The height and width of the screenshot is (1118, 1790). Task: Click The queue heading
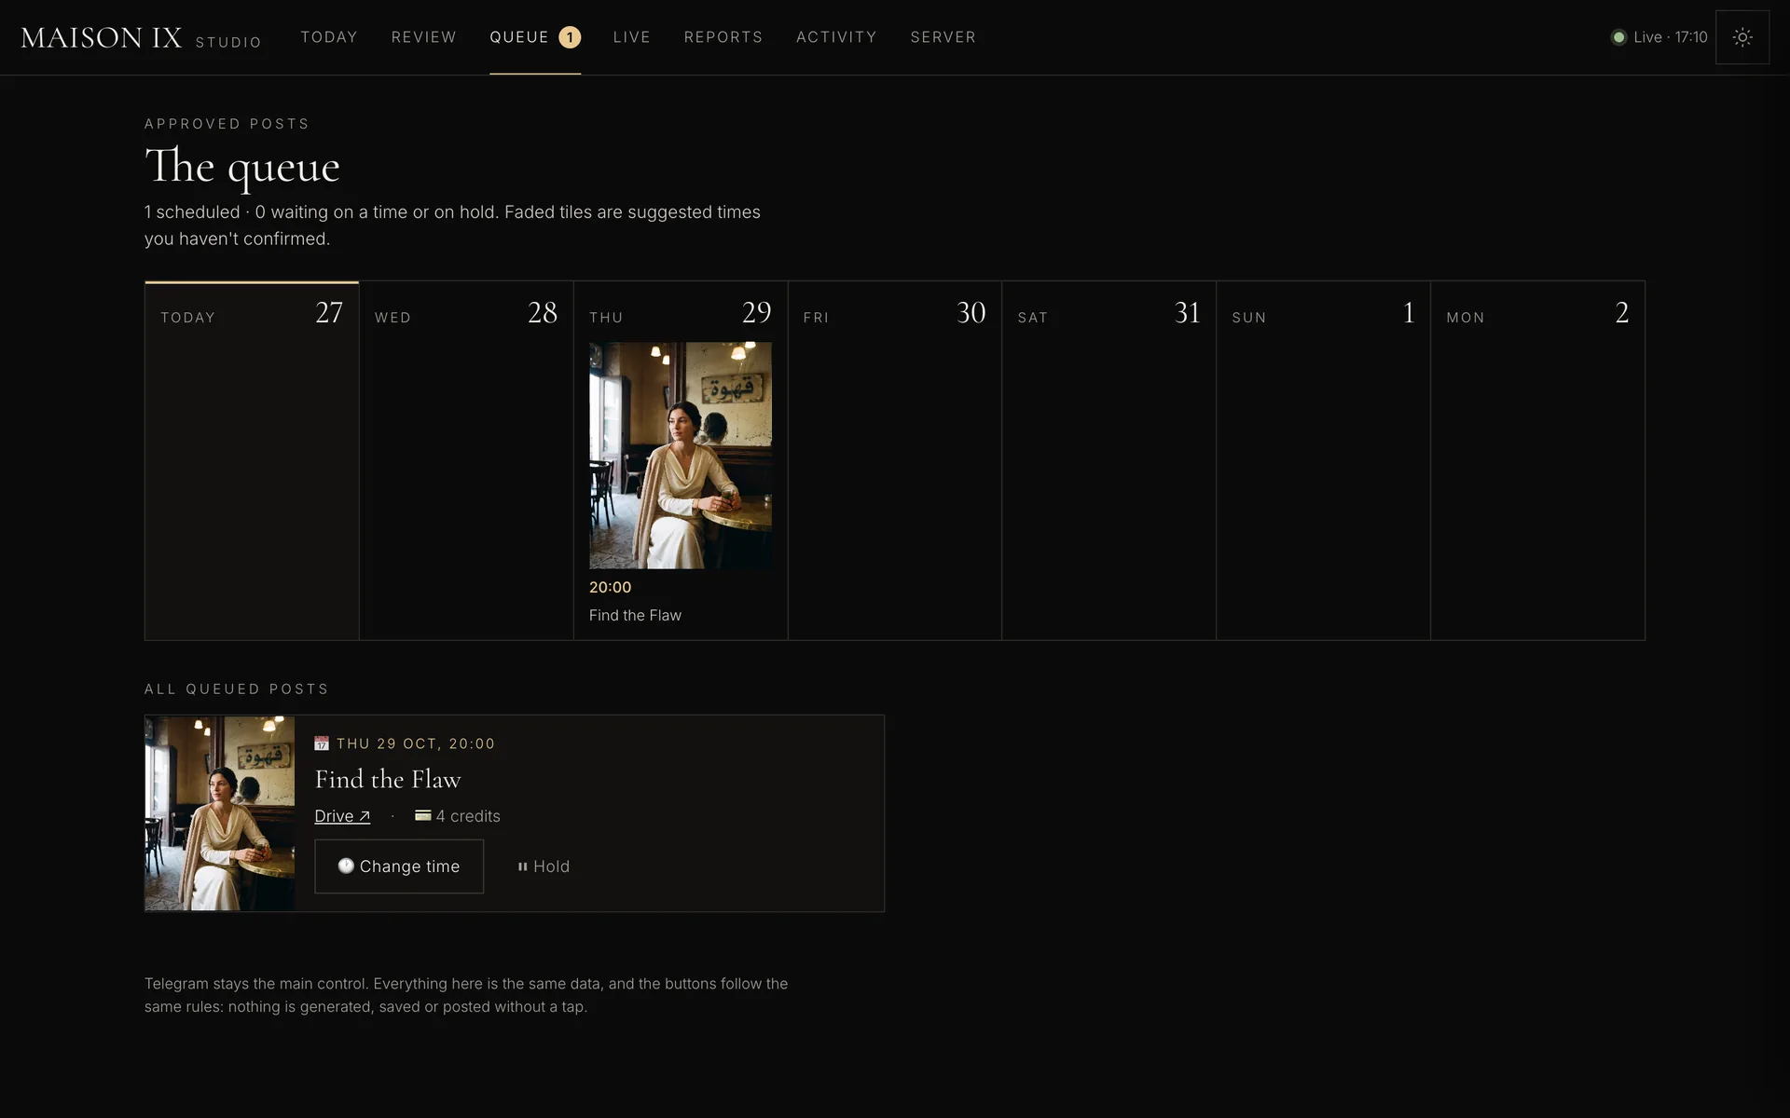click(242, 166)
